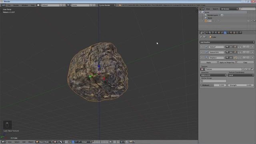The width and height of the screenshot is (256, 144).
Task: Open the Select menu in the 3D view header
Action: tap(17, 142)
